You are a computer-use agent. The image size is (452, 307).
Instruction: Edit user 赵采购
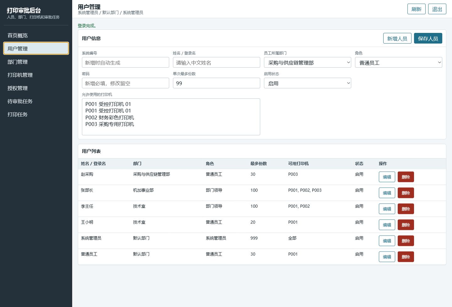click(387, 177)
